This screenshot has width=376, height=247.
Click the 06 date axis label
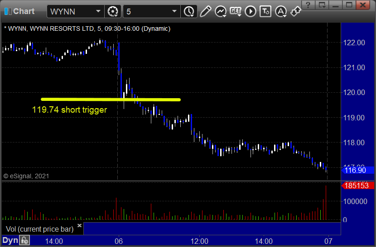119,241
